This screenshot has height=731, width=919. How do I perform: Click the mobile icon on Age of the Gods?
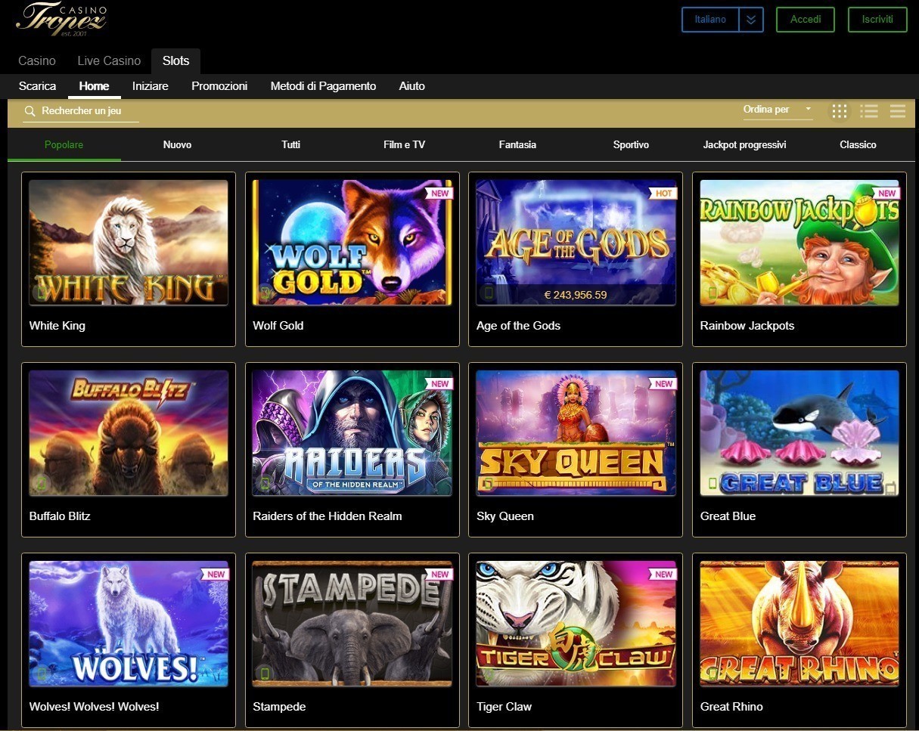tap(489, 293)
